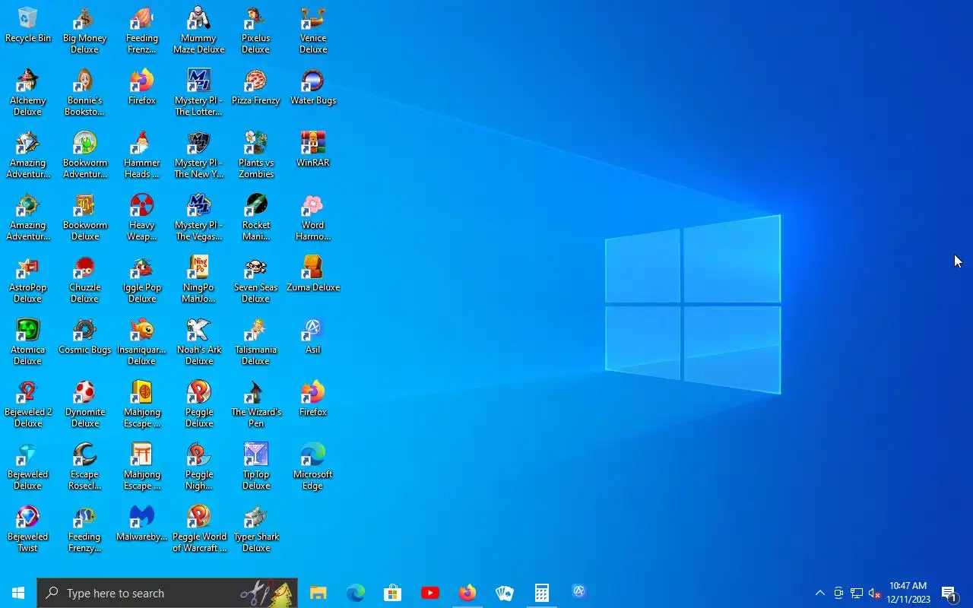Open Calculator from the taskbar
Image resolution: width=973 pixels, height=608 pixels.
pos(541,593)
